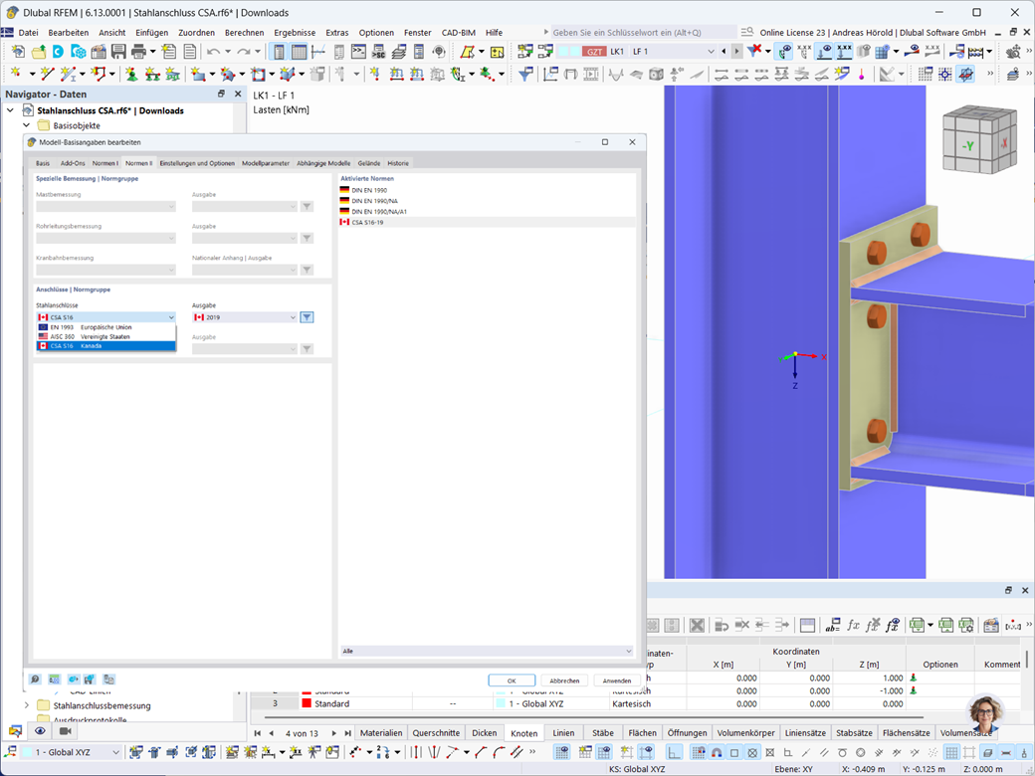
Task: Toggle show results eye with arrow icon
Action: pyautogui.click(x=912, y=52)
